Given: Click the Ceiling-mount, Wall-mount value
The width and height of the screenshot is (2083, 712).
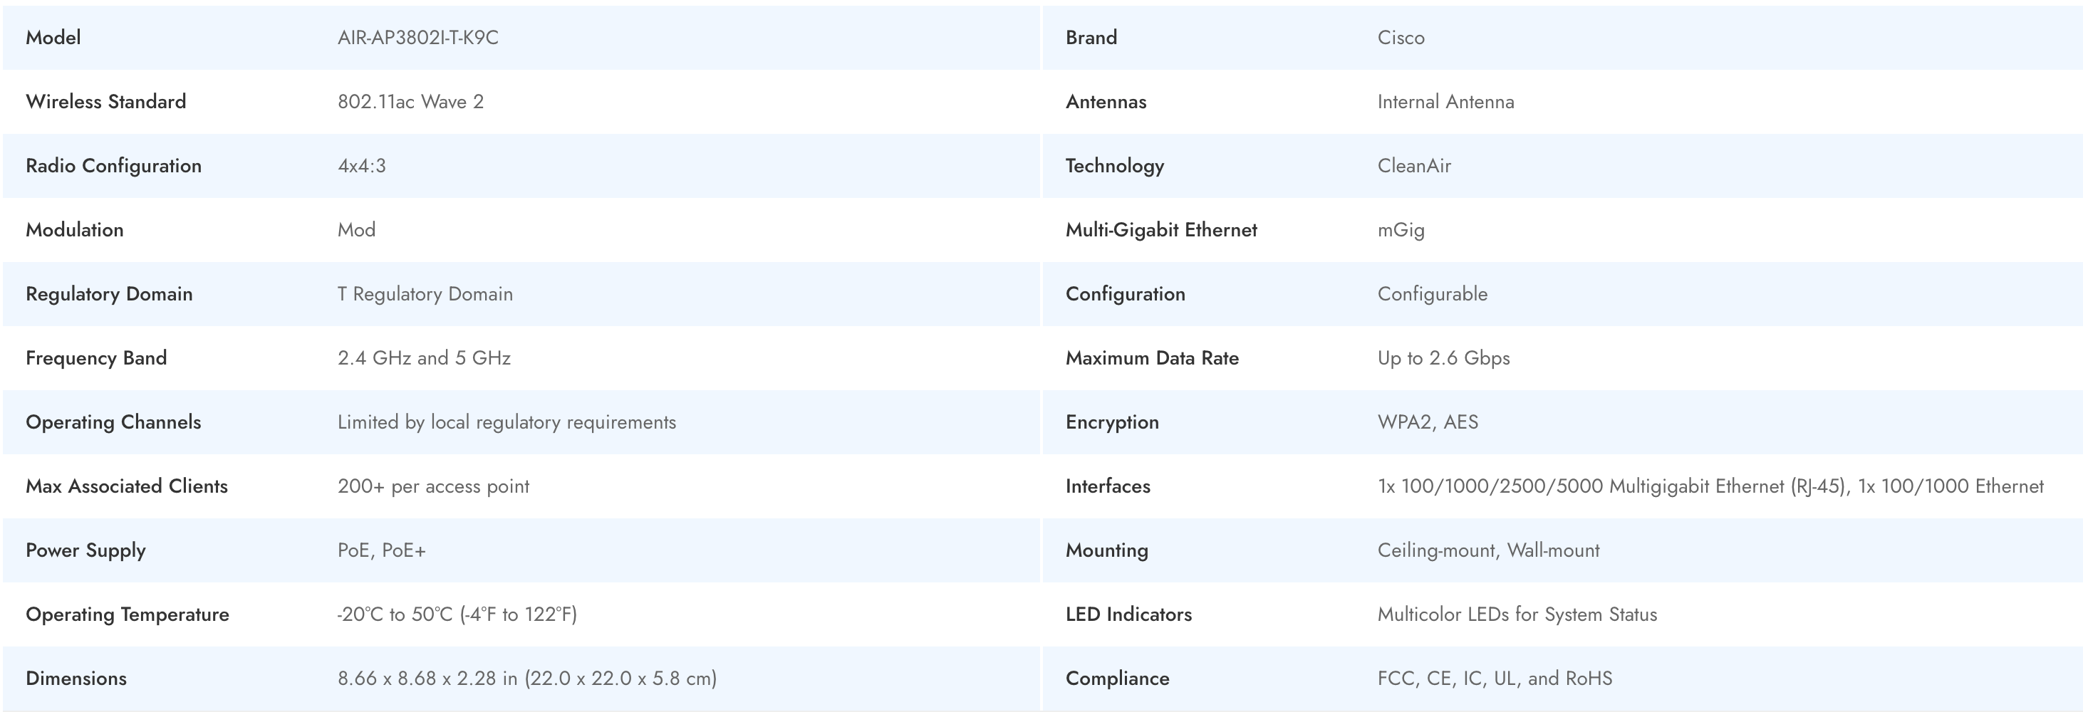Looking at the screenshot, I should (x=1488, y=550).
